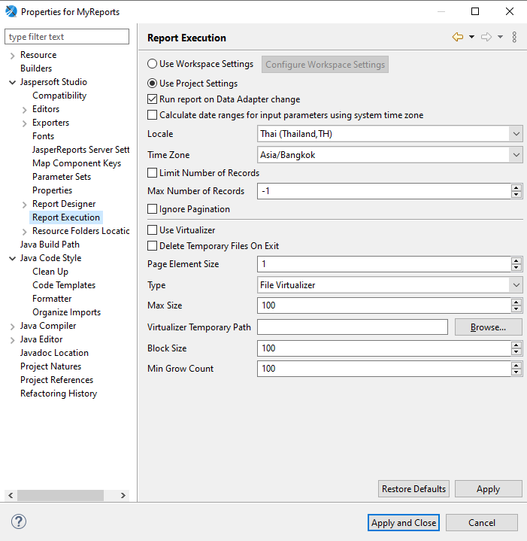Select Project Natures item
527x541 pixels.
click(50, 366)
